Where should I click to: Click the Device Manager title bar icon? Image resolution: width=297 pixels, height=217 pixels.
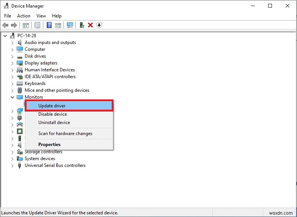[x=6, y=6]
